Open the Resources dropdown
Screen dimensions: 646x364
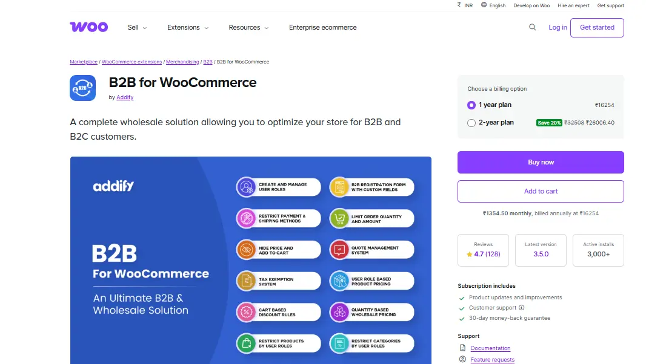tap(245, 27)
